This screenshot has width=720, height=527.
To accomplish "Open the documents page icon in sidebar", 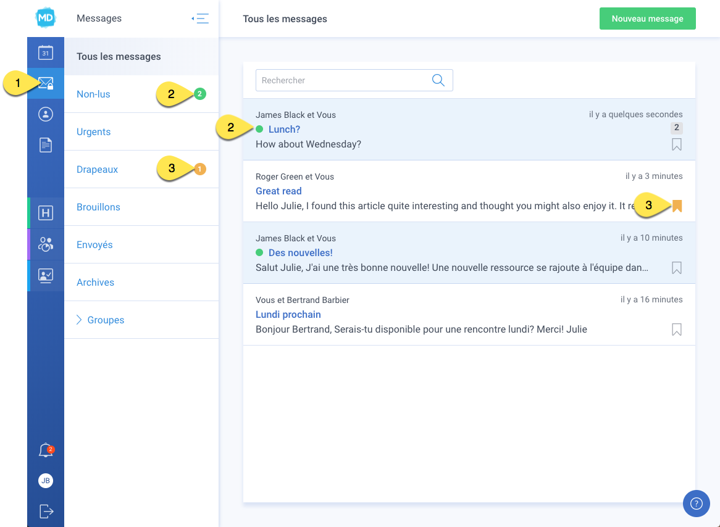I will click(x=46, y=145).
